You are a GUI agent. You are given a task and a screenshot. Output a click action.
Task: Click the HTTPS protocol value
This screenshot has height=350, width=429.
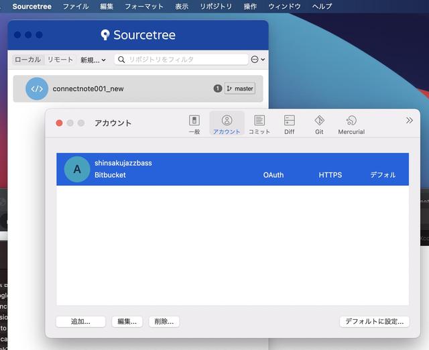click(330, 175)
